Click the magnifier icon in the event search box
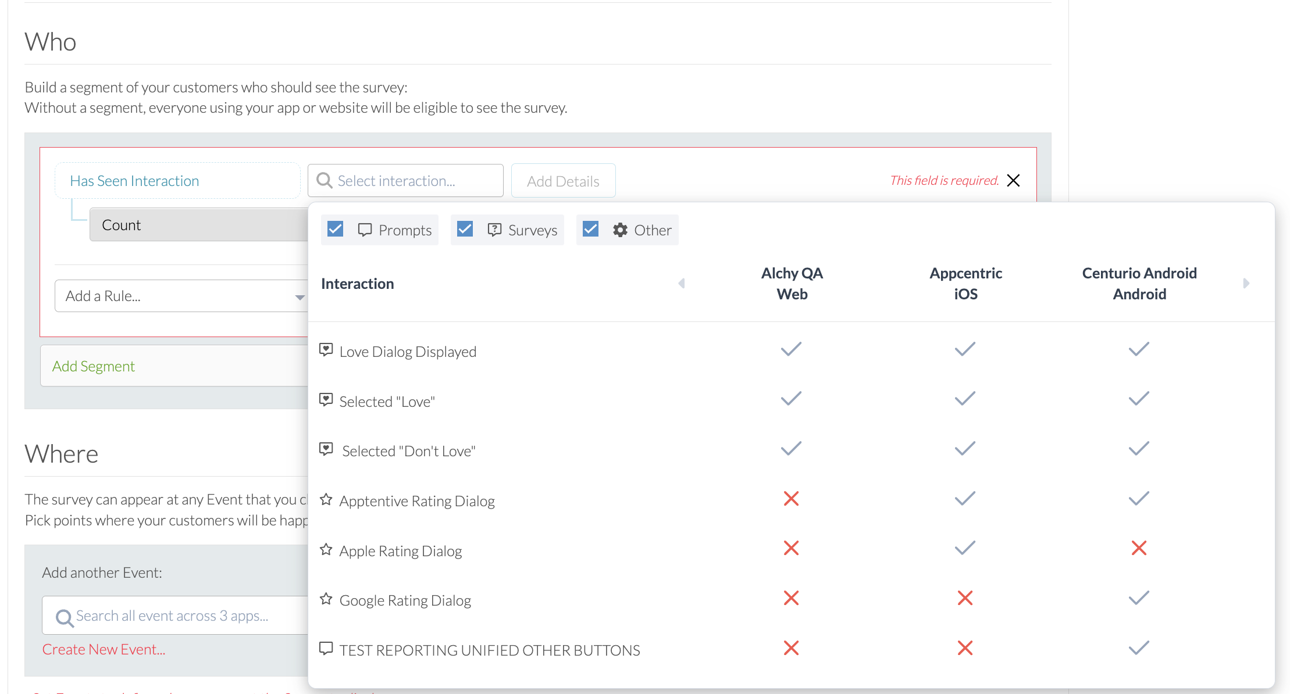The height and width of the screenshot is (694, 1290). [63, 617]
